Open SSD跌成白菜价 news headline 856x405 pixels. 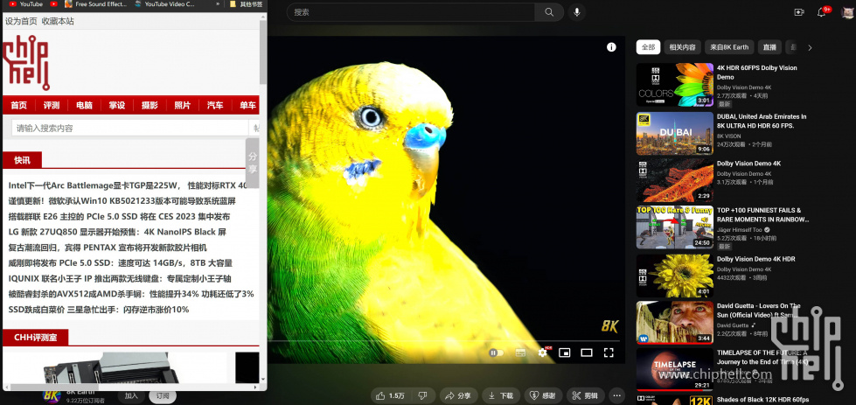point(99,310)
